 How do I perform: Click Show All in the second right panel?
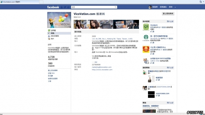tap(170, 67)
